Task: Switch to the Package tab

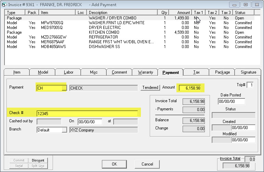Action: coord(222,72)
